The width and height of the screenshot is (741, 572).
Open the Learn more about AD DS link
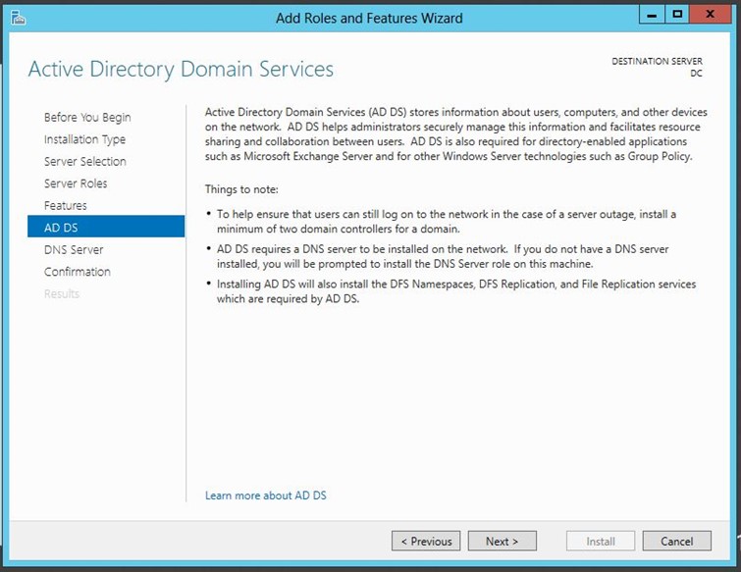click(x=266, y=495)
